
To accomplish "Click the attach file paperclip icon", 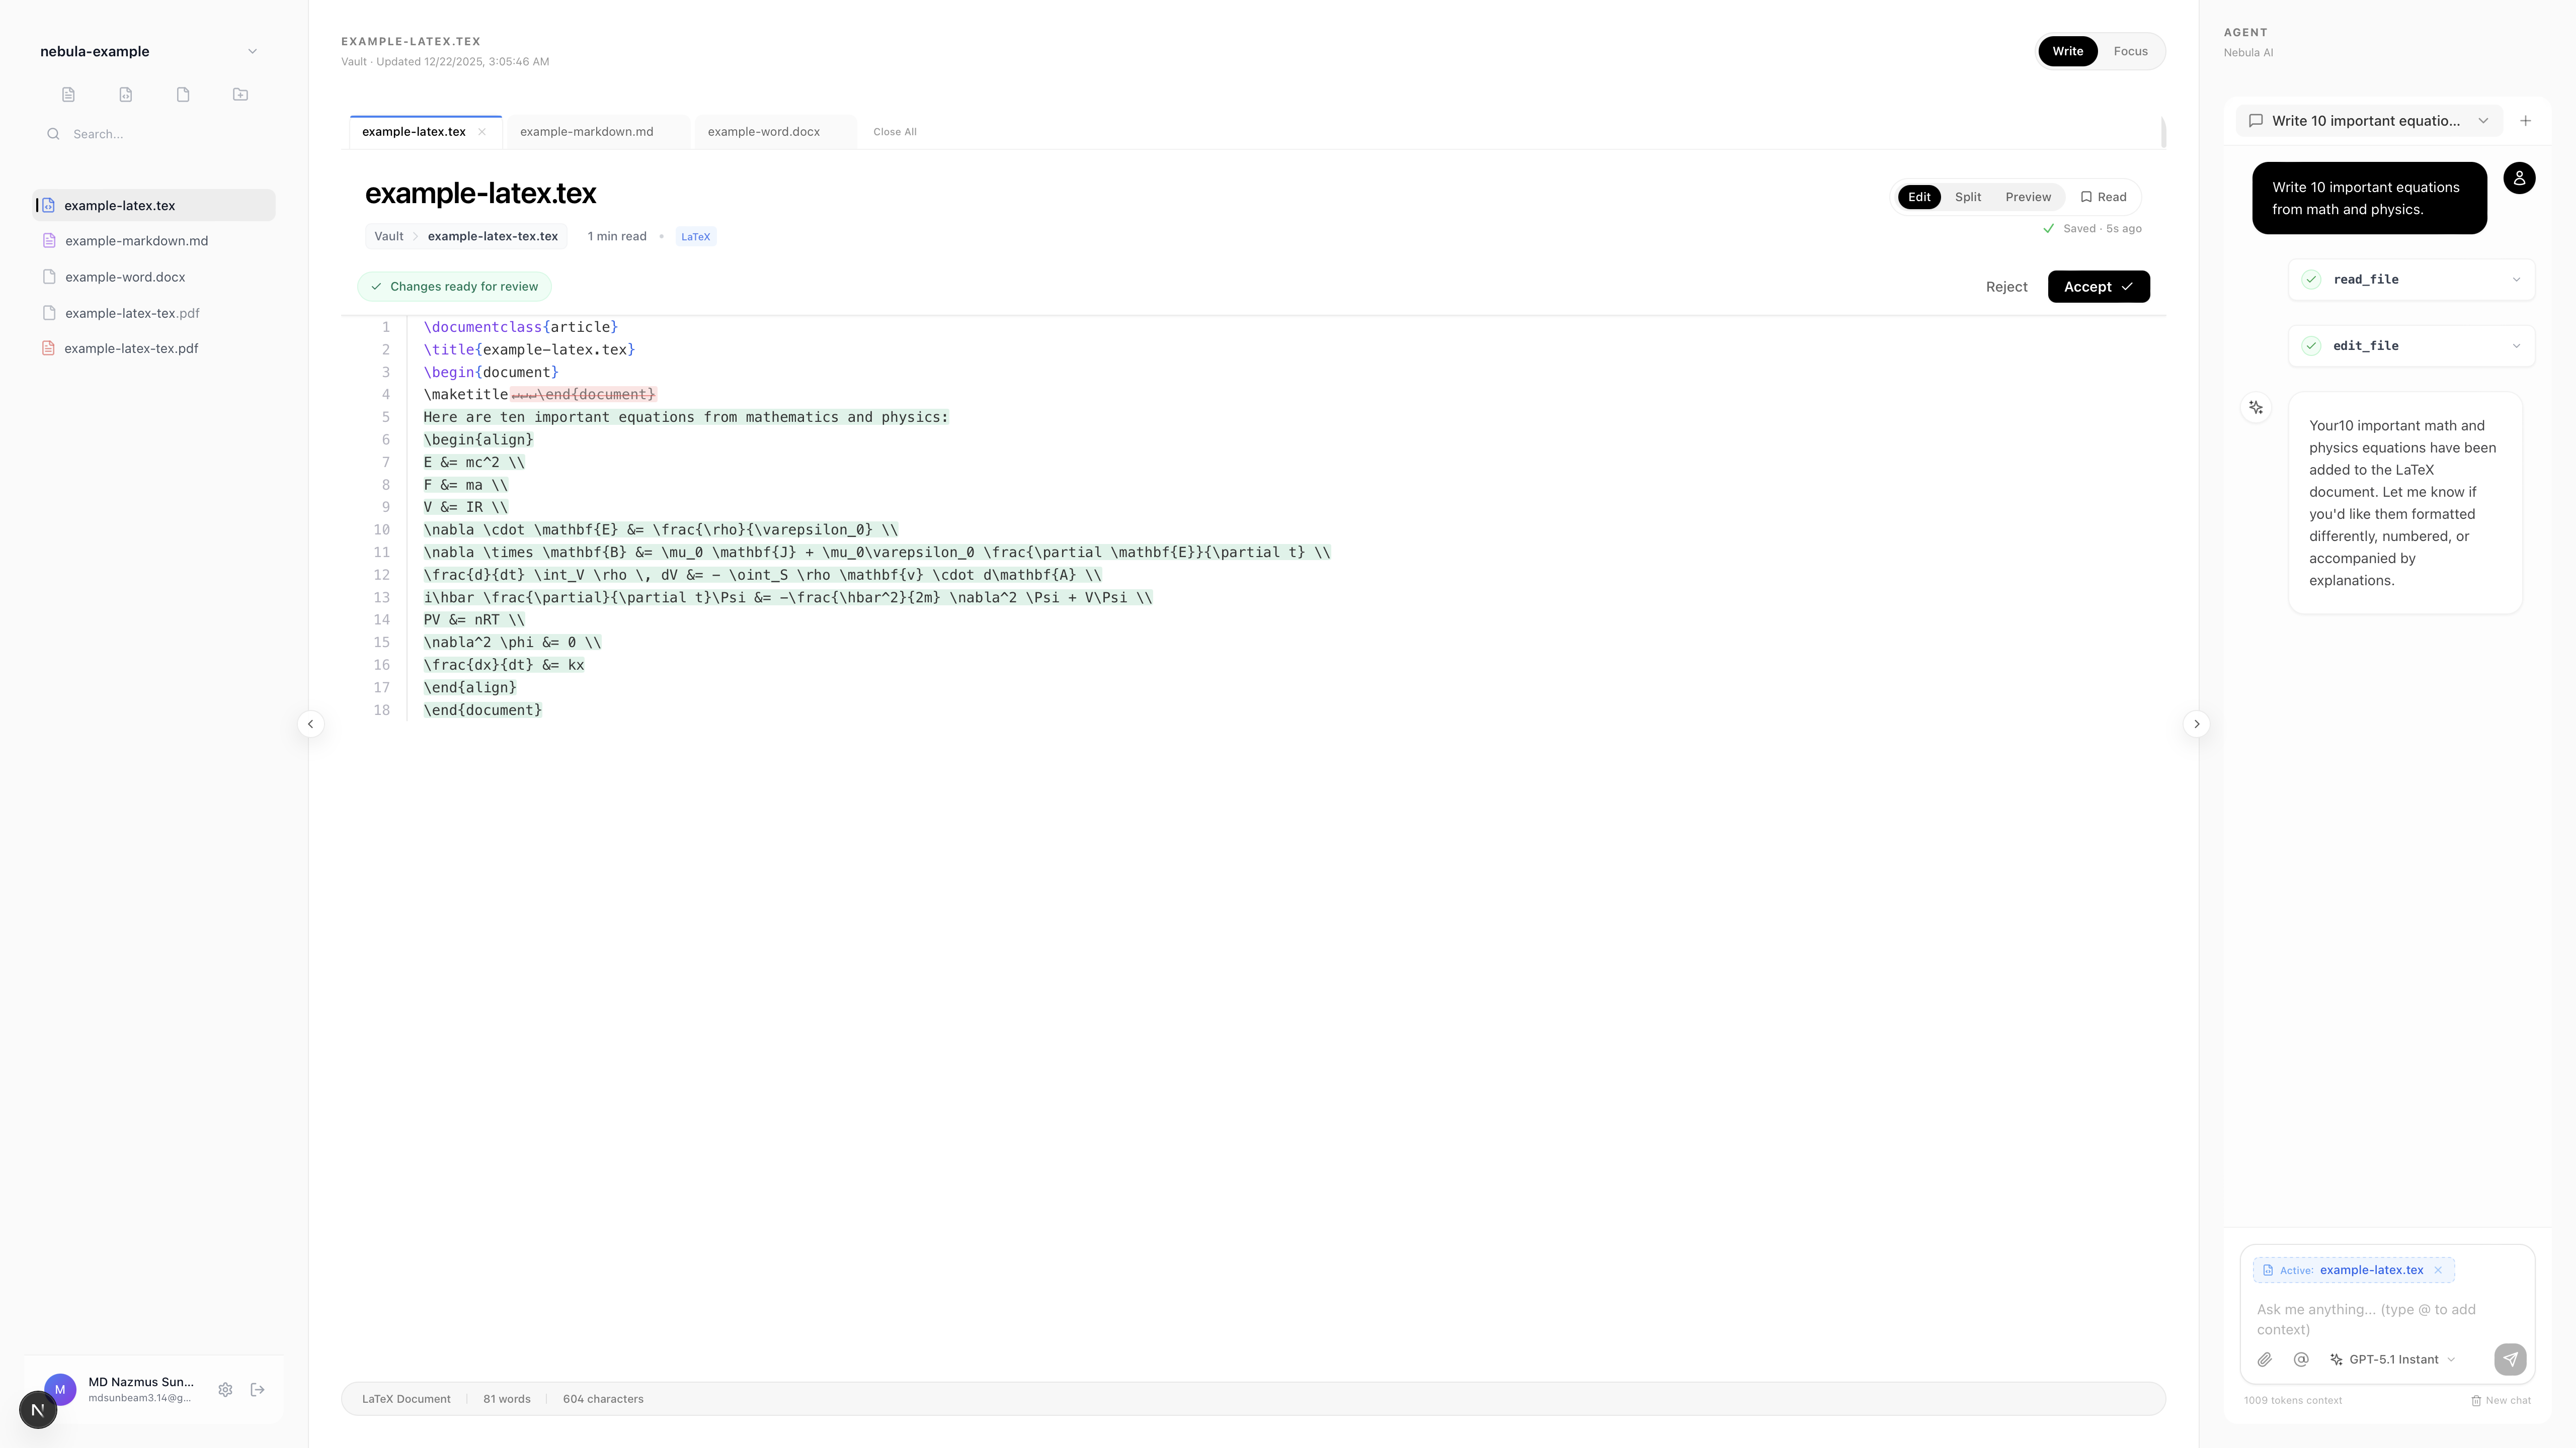I will tap(2265, 1359).
